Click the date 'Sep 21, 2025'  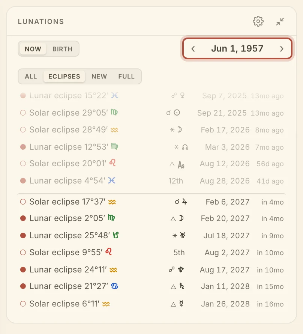[222, 113]
